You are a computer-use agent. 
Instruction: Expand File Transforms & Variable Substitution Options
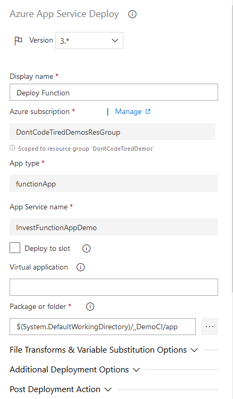click(104, 350)
